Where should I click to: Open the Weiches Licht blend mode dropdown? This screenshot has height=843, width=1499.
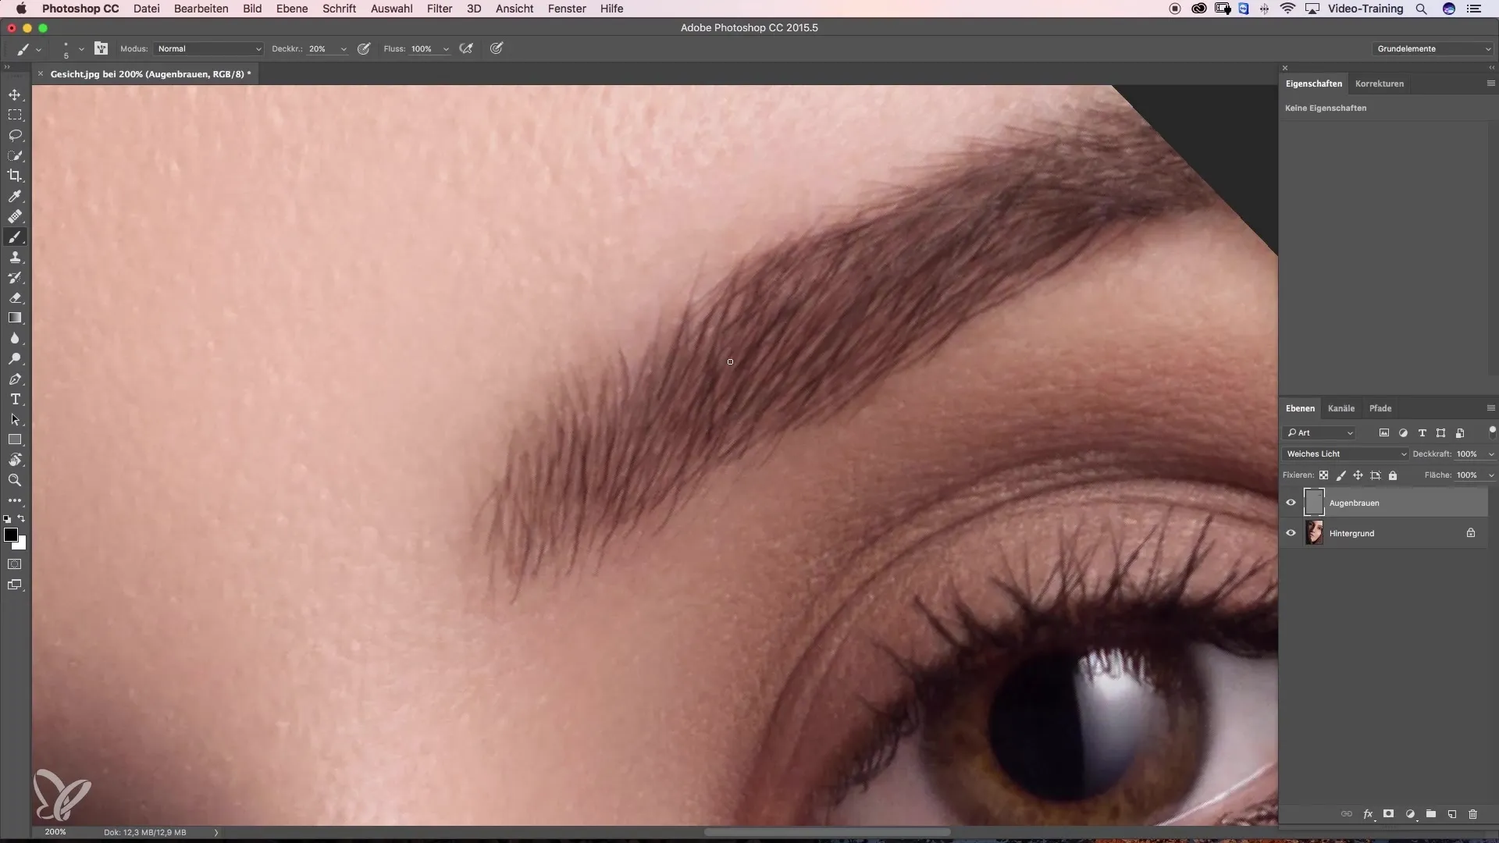click(1345, 454)
